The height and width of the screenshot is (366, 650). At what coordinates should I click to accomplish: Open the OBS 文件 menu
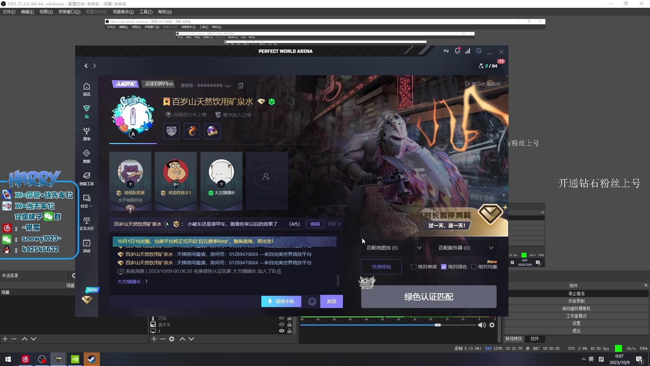point(9,12)
